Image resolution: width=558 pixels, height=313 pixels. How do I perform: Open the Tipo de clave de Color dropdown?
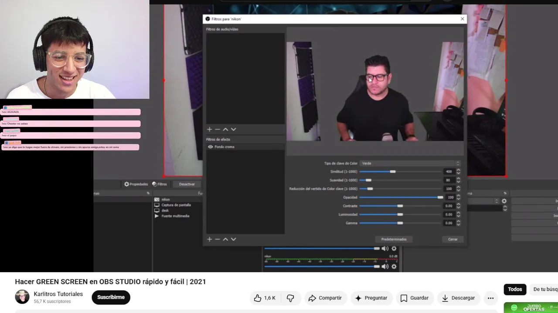click(410, 163)
